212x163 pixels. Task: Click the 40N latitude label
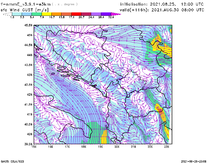click(30, 134)
